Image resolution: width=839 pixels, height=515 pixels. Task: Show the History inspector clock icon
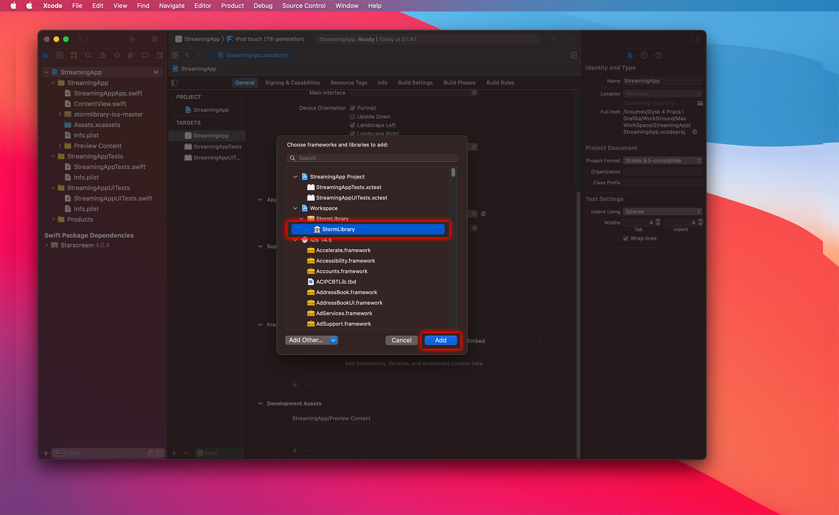644,55
